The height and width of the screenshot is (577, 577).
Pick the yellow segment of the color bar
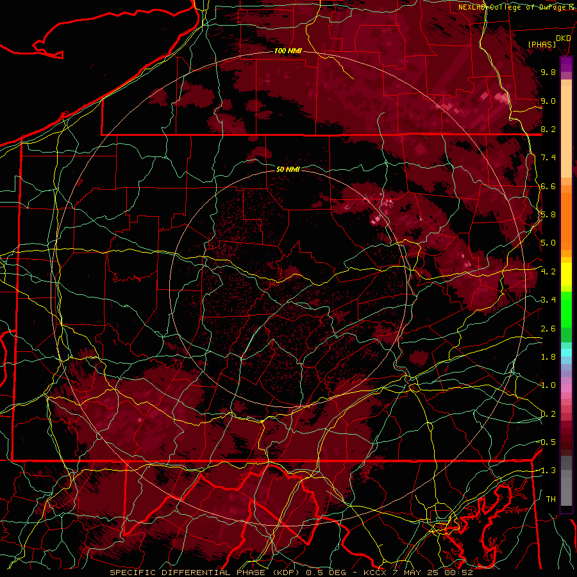(x=566, y=274)
